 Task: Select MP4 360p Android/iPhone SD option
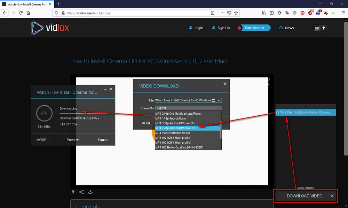coord(187,123)
